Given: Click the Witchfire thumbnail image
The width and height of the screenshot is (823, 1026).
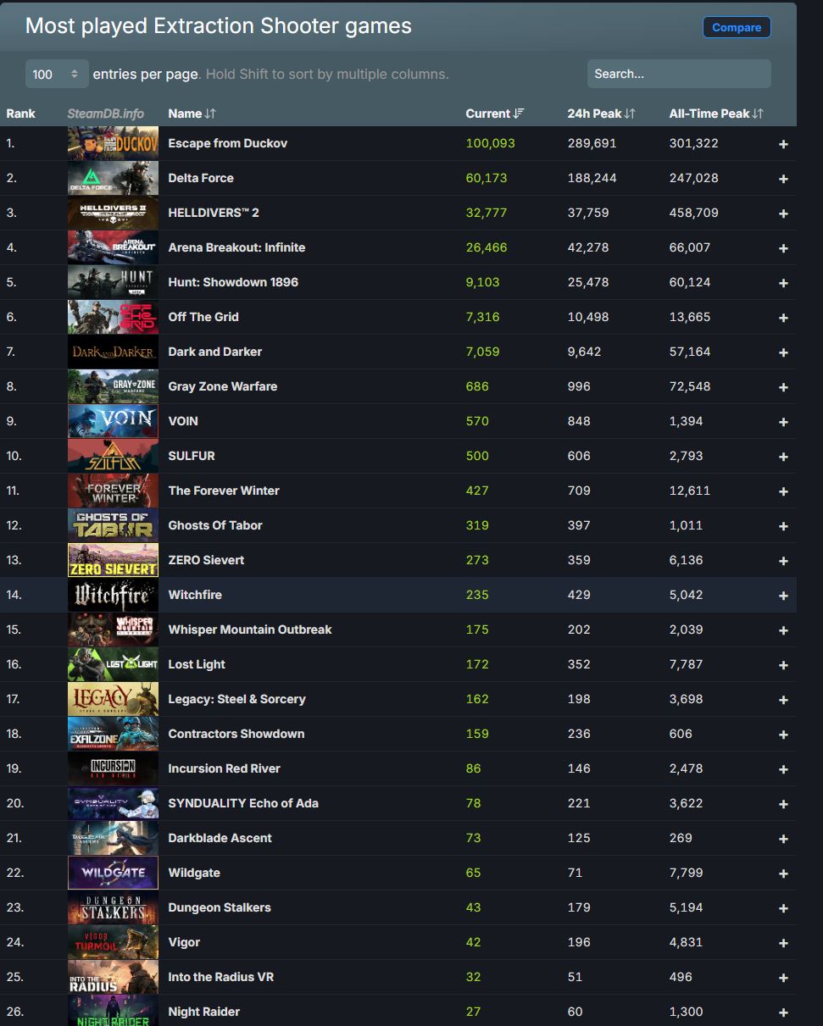Looking at the screenshot, I should (113, 595).
